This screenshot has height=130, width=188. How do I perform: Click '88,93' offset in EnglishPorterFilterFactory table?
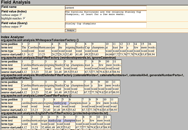pos(107,127)
